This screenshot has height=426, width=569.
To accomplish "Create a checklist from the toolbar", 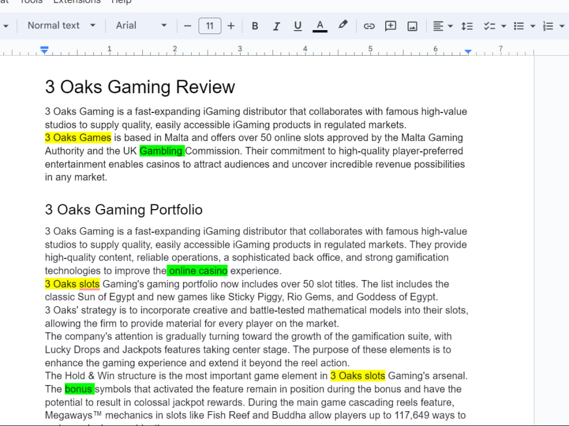I will click(x=489, y=26).
